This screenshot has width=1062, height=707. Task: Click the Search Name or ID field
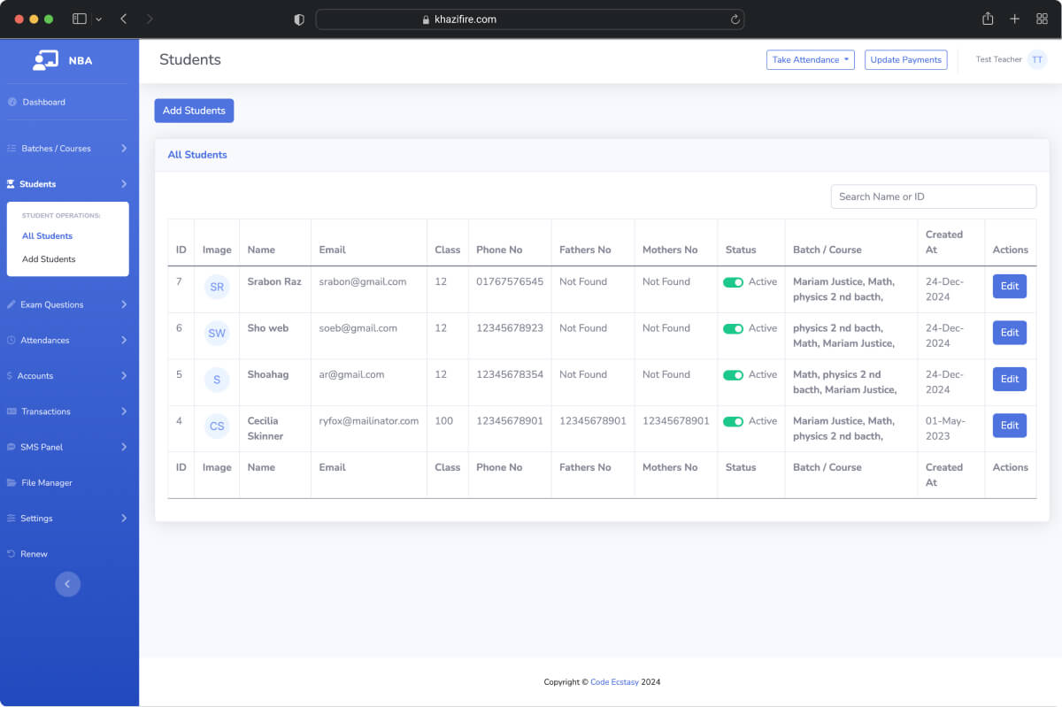coord(933,196)
